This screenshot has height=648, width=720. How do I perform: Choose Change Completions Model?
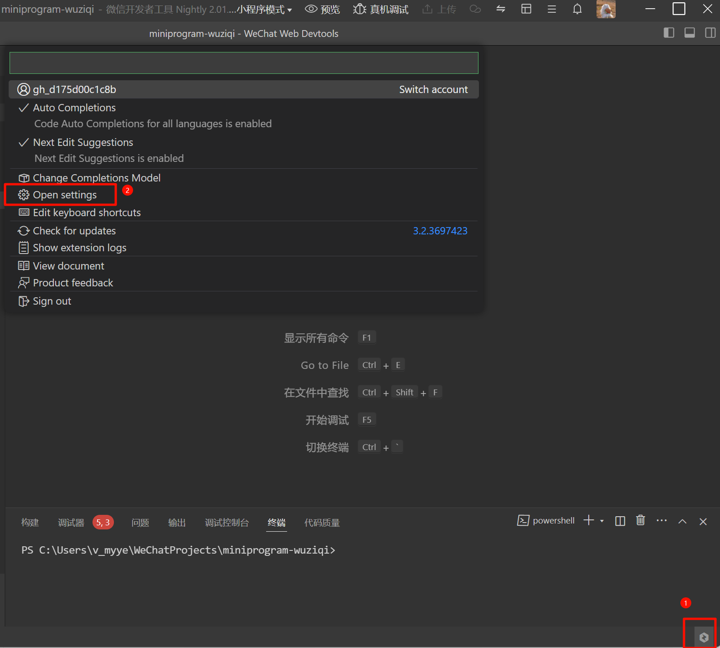tap(97, 178)
